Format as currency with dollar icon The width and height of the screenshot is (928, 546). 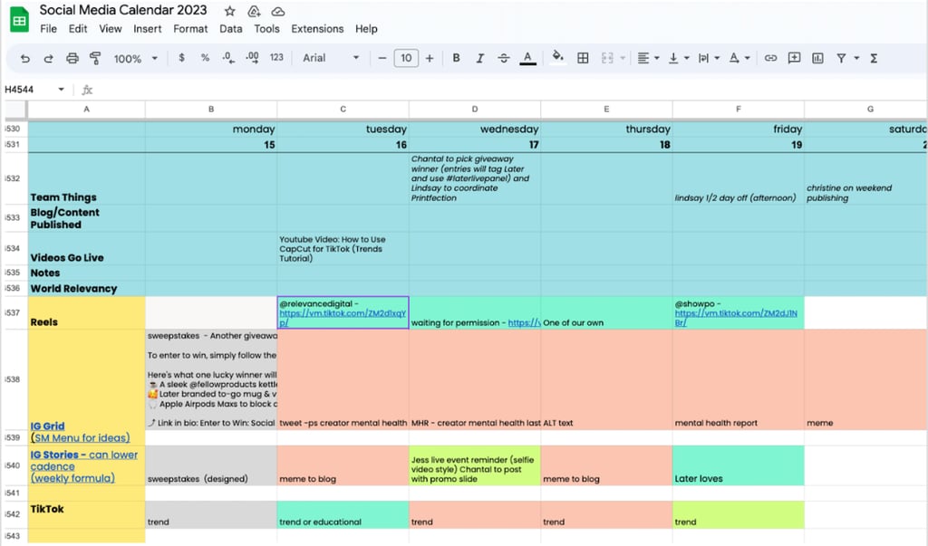coord(181,58)
